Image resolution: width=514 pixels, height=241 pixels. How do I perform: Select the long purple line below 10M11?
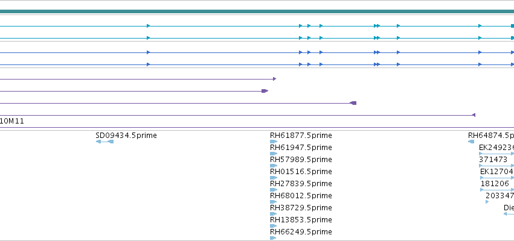pos(257,128)
